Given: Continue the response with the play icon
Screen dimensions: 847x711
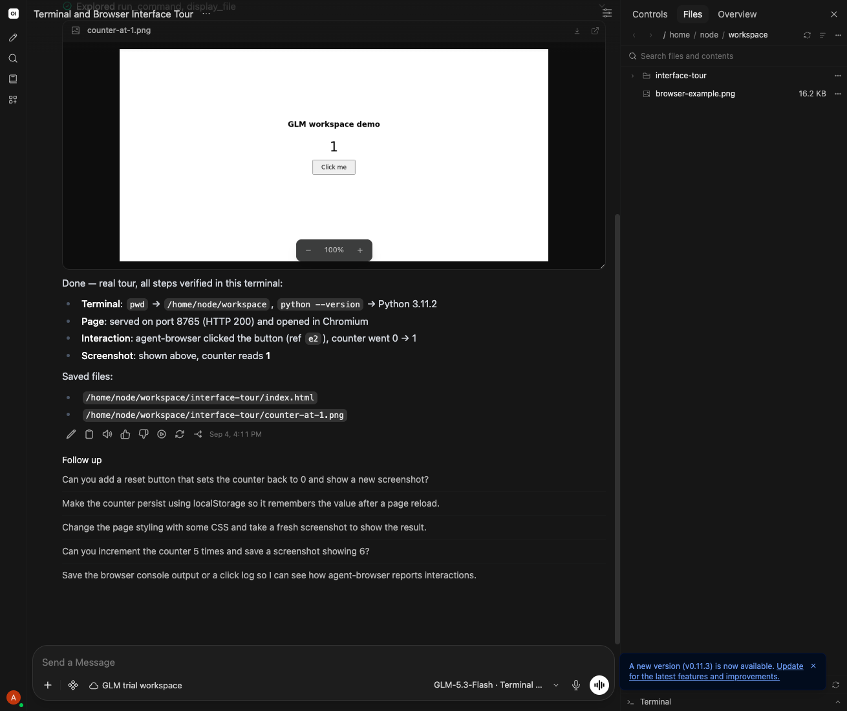Looking at the screenshot, I should coord(162,434).
